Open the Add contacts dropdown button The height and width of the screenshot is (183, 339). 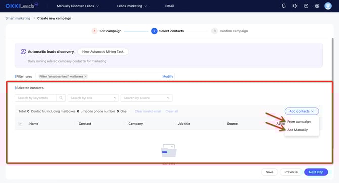302,111
